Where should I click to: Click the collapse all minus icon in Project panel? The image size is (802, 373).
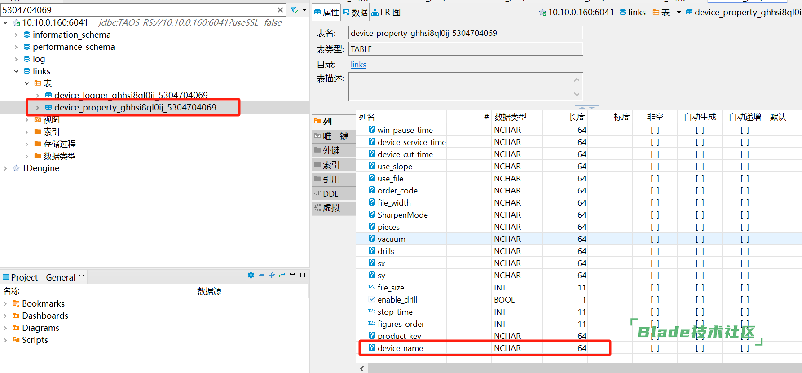261,275
